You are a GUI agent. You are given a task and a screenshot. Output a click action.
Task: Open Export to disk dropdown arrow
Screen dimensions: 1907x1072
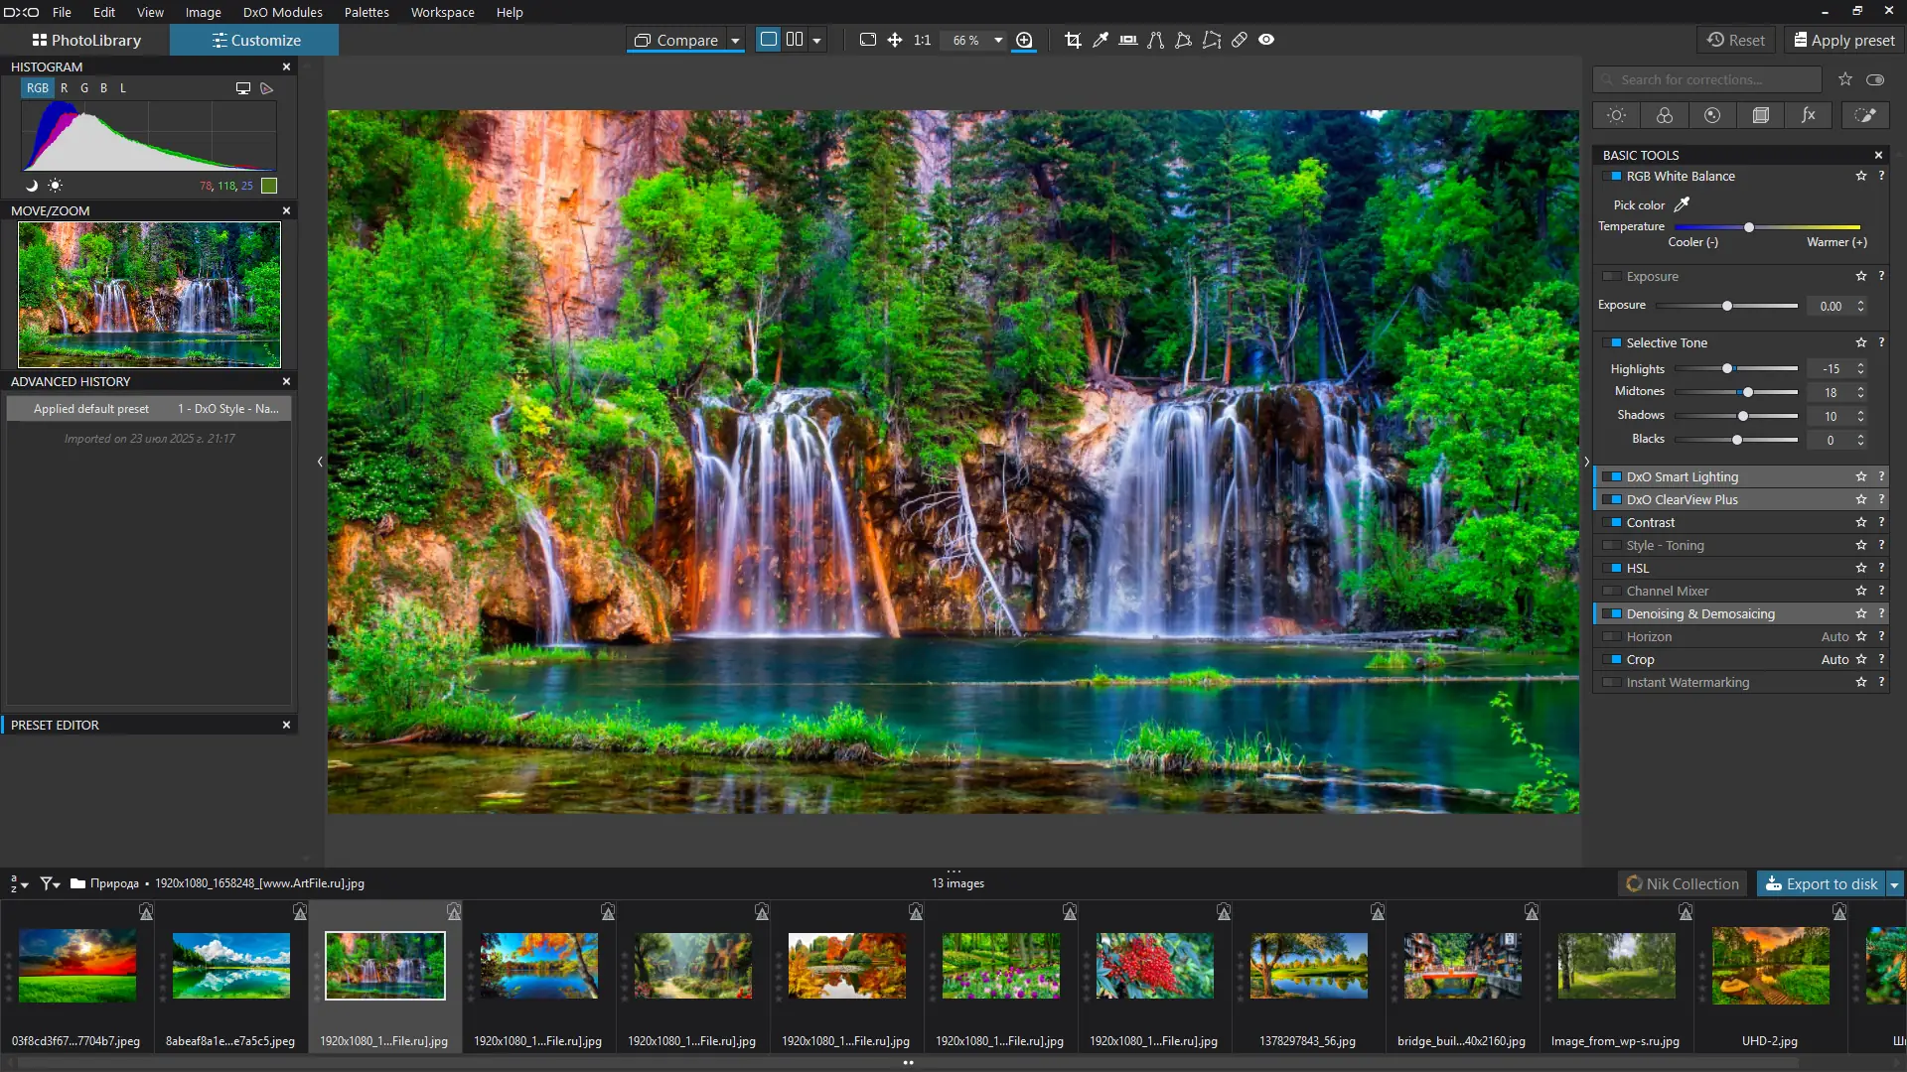click(x=1894, y=884)
